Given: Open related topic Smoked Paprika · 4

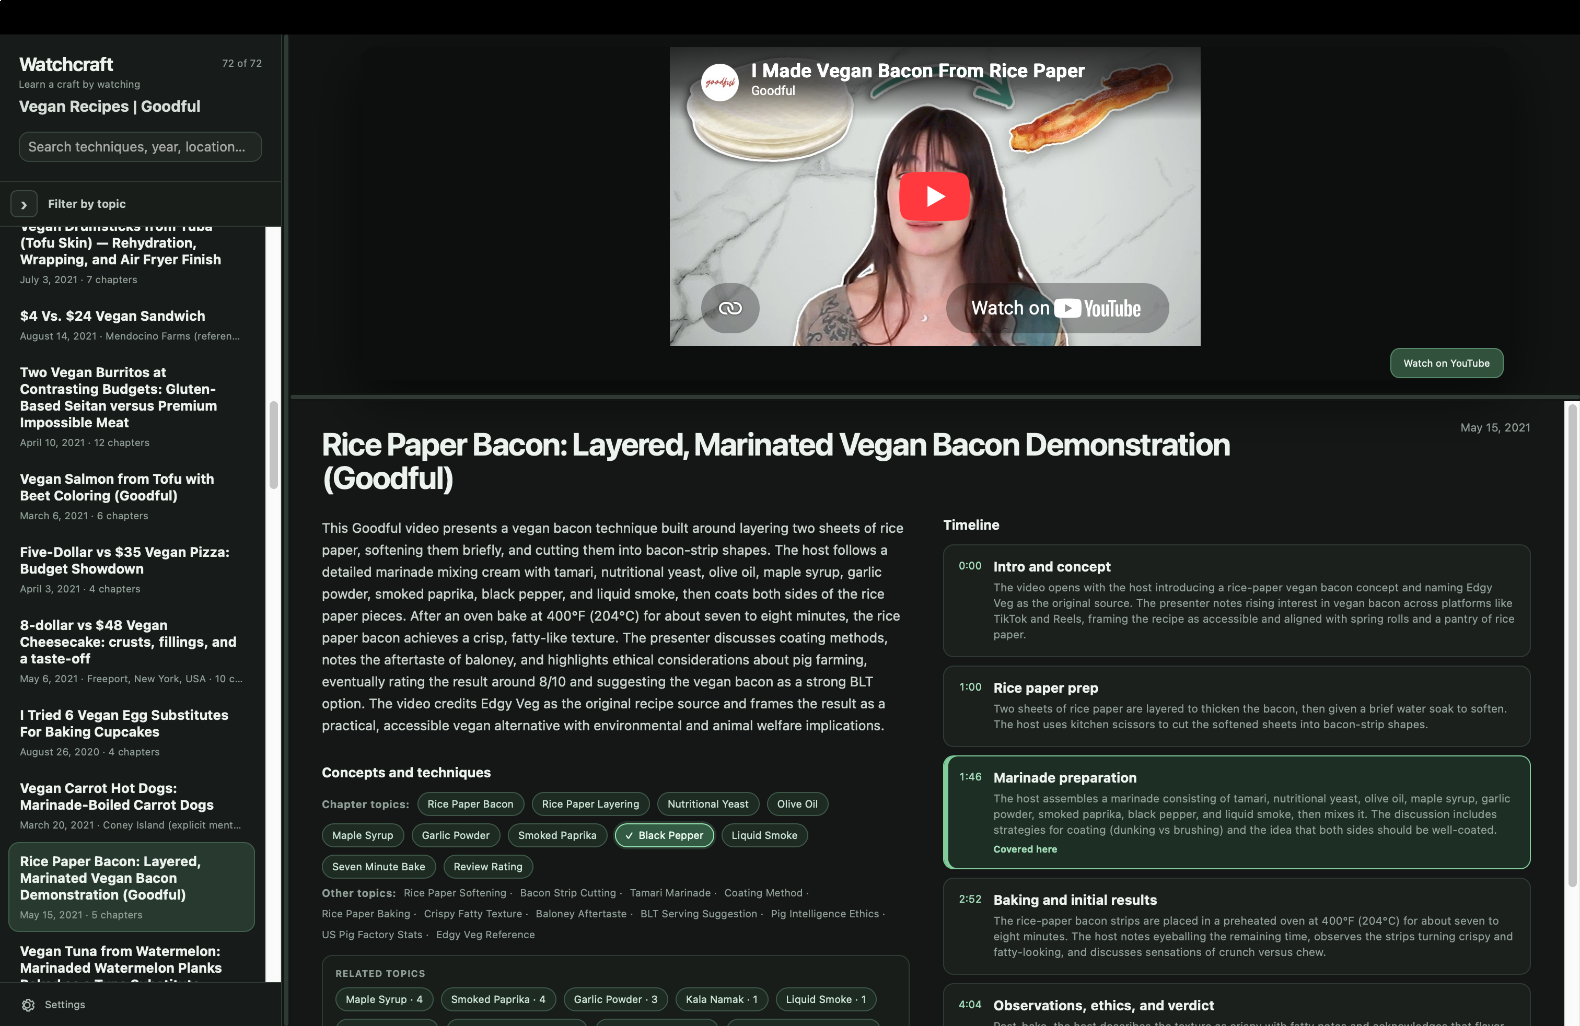Looking at the screenshot, I should (x=498, y=999).
